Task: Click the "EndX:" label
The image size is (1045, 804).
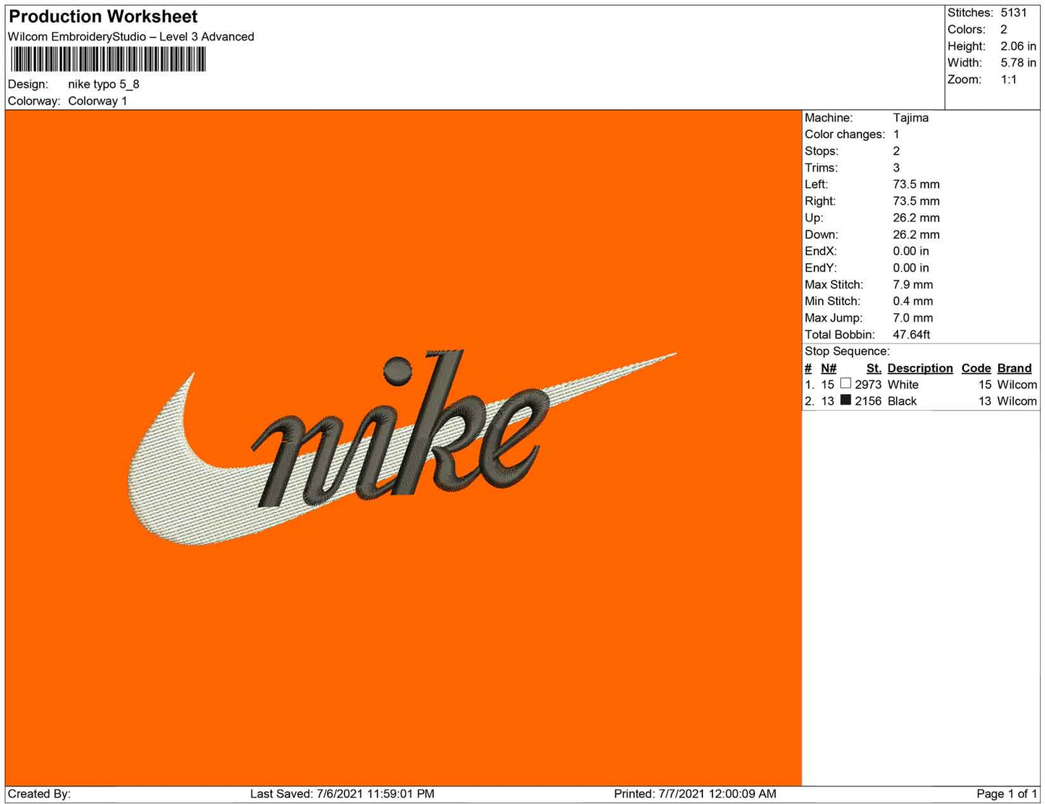Action: (x=821, y=251)
